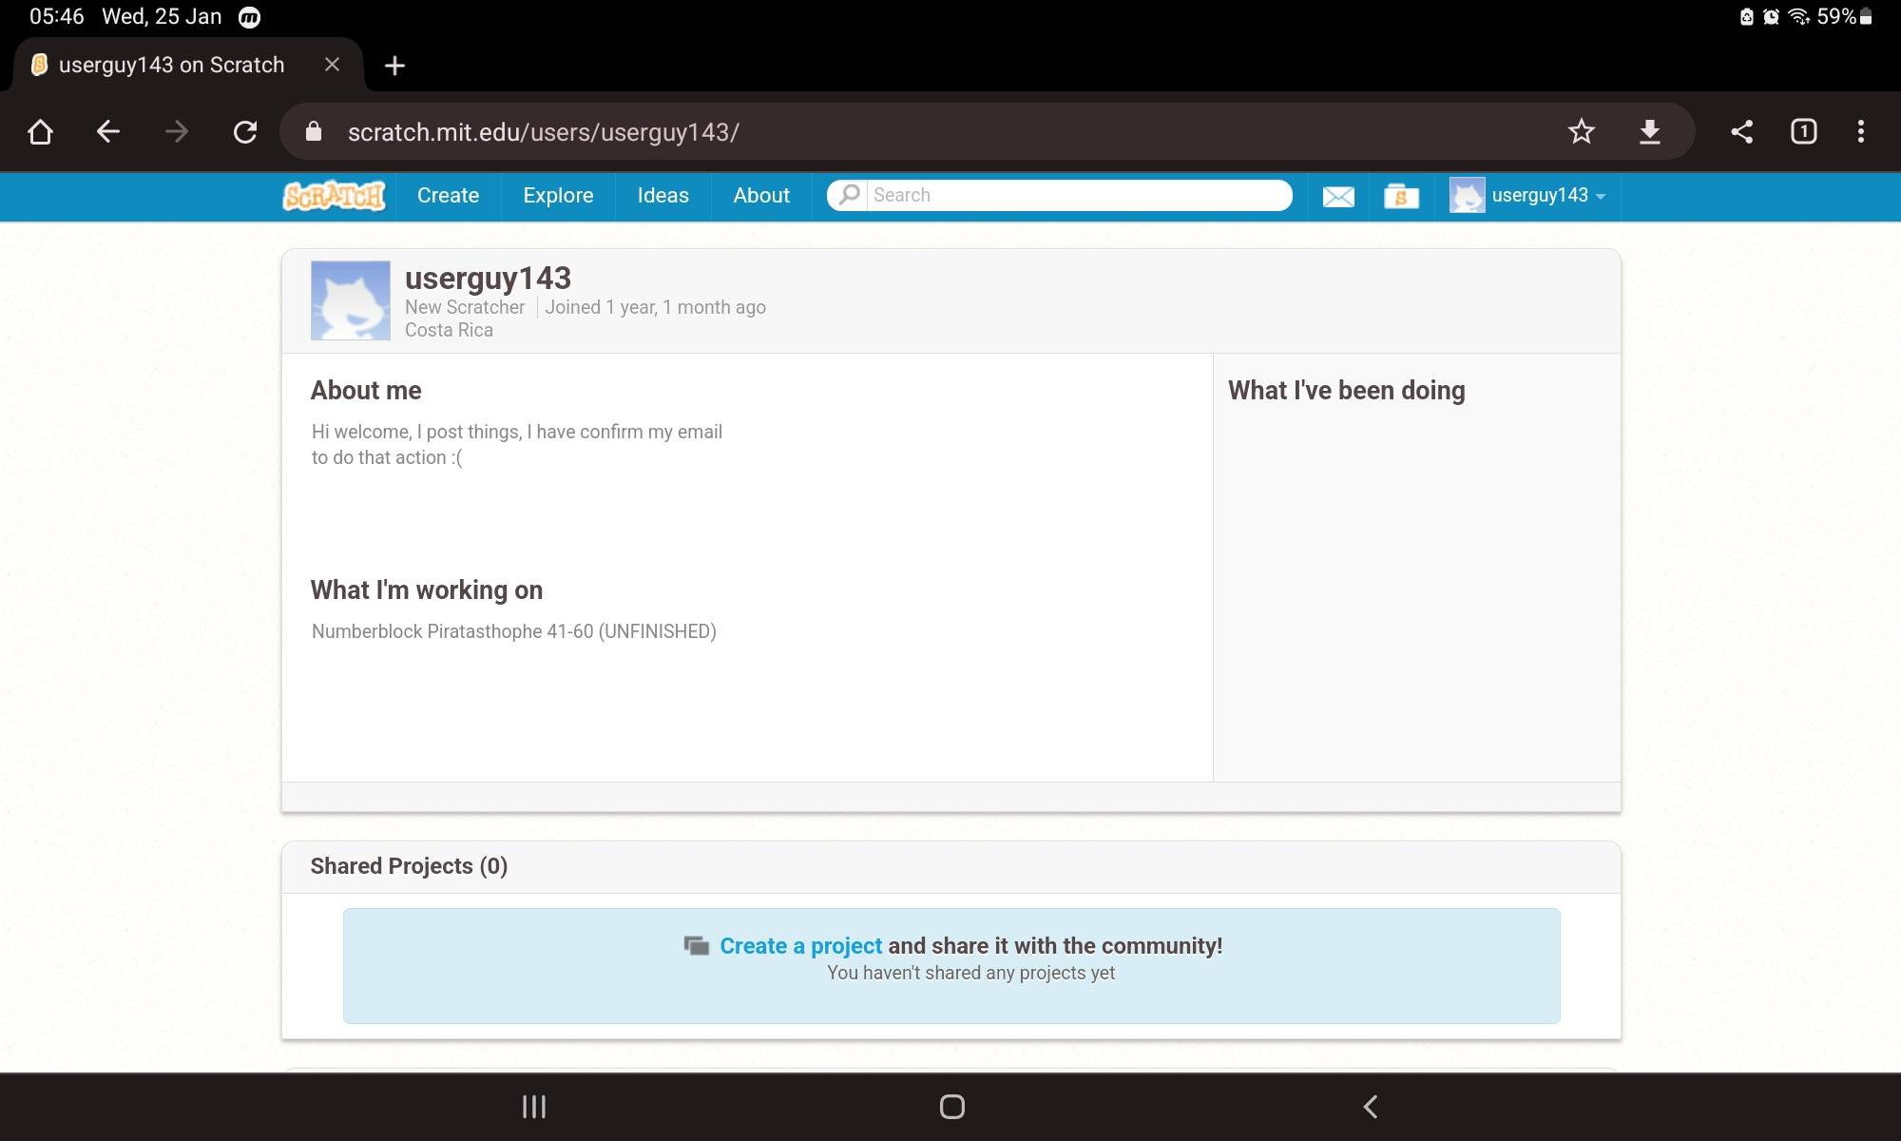The width and height of the screenshot is (1901, 1141).
Task: Open the Ideas menu item
Action: point(662,196)
